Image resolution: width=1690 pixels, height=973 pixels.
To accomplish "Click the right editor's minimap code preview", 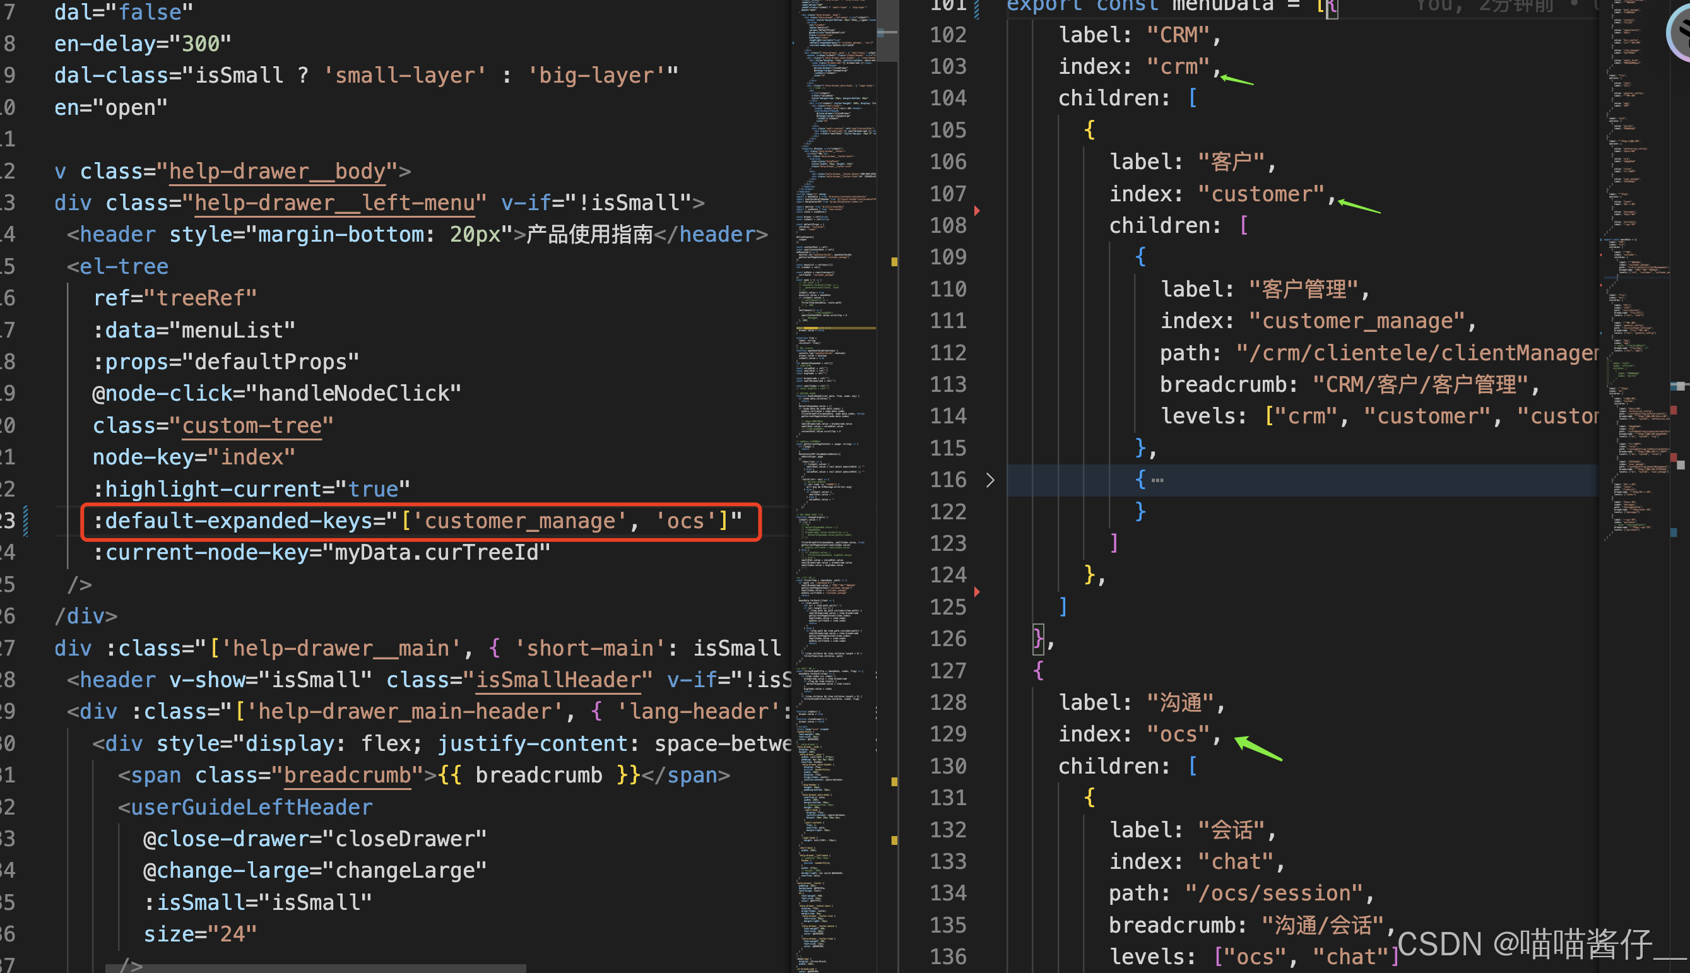I will pyautogui.click(x=1634, y=268).
